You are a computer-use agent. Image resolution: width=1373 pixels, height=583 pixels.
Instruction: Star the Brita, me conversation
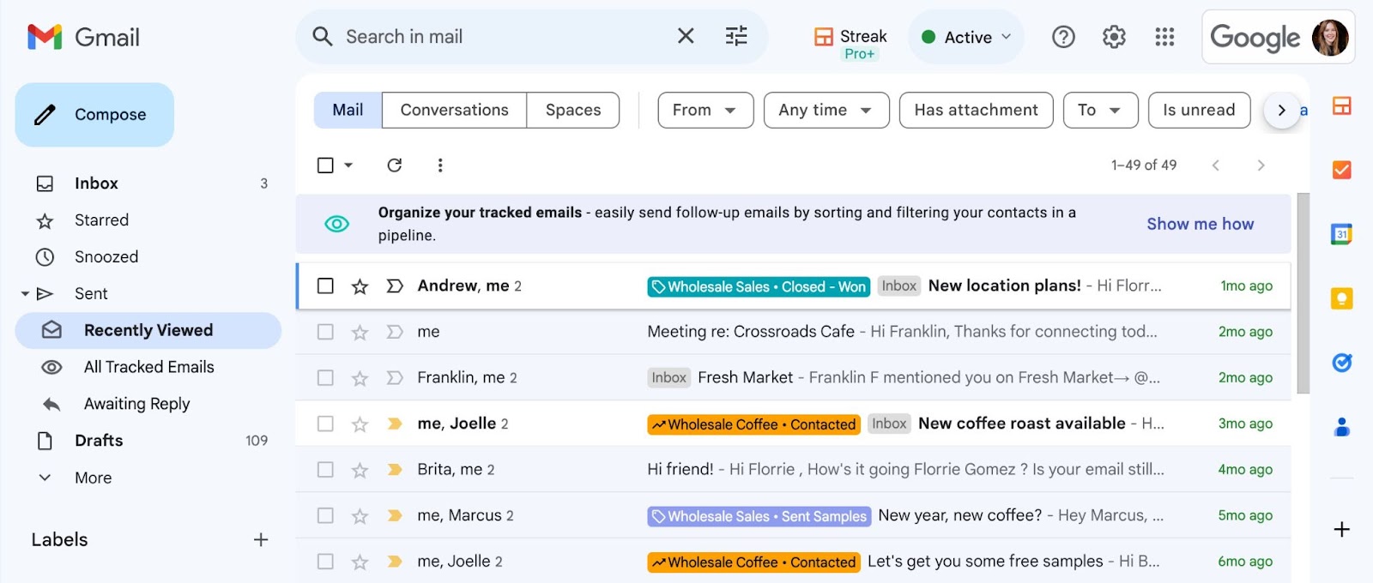tap(360, 470)
